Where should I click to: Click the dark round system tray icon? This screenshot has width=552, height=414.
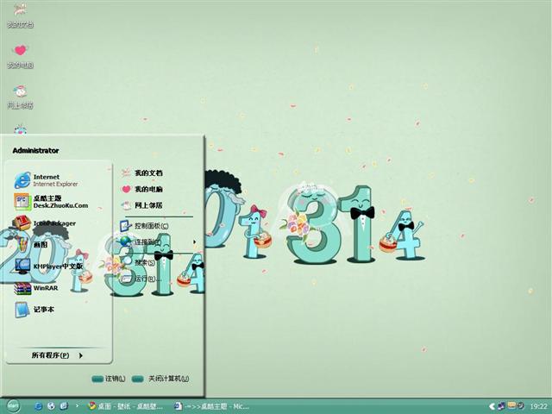pyautogui.click(x=520, y=405)
